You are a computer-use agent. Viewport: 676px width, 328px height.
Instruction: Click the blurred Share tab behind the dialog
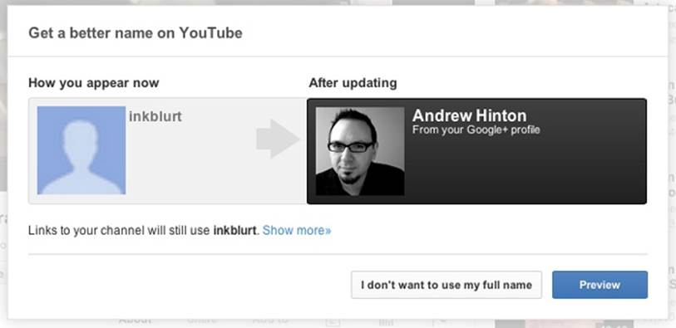click(202, 321)
